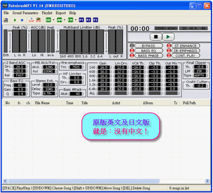Toggle the BASS EQ switch
213x193 pixels.
(x=148, y=51)
